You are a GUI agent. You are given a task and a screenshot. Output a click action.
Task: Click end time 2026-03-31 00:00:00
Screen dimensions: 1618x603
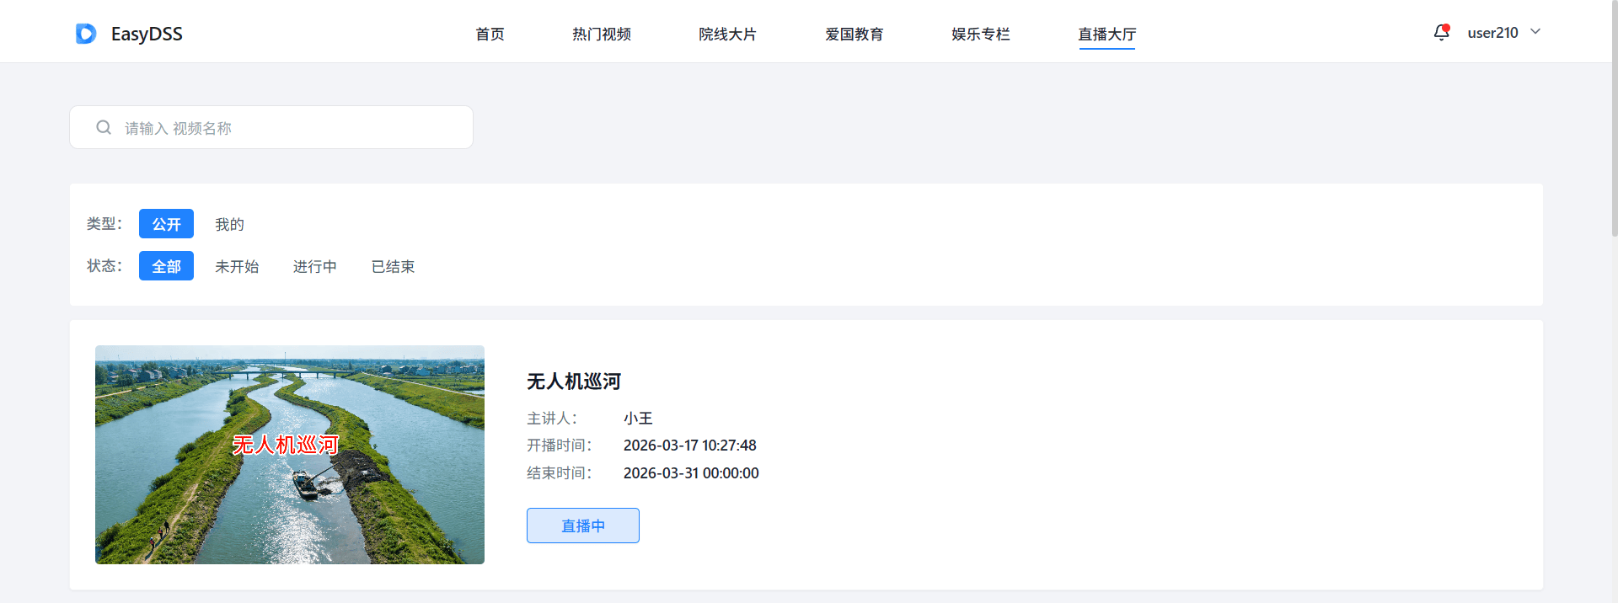click(x=691, y=473)
